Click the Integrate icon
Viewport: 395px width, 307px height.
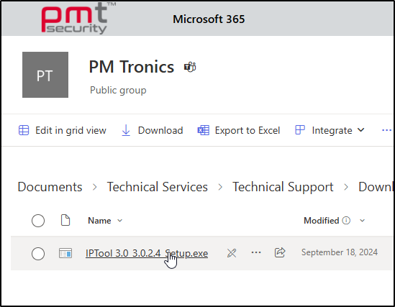[300, 130]
